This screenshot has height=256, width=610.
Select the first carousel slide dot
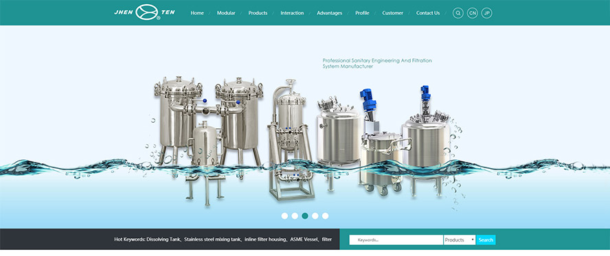[285, 216]
